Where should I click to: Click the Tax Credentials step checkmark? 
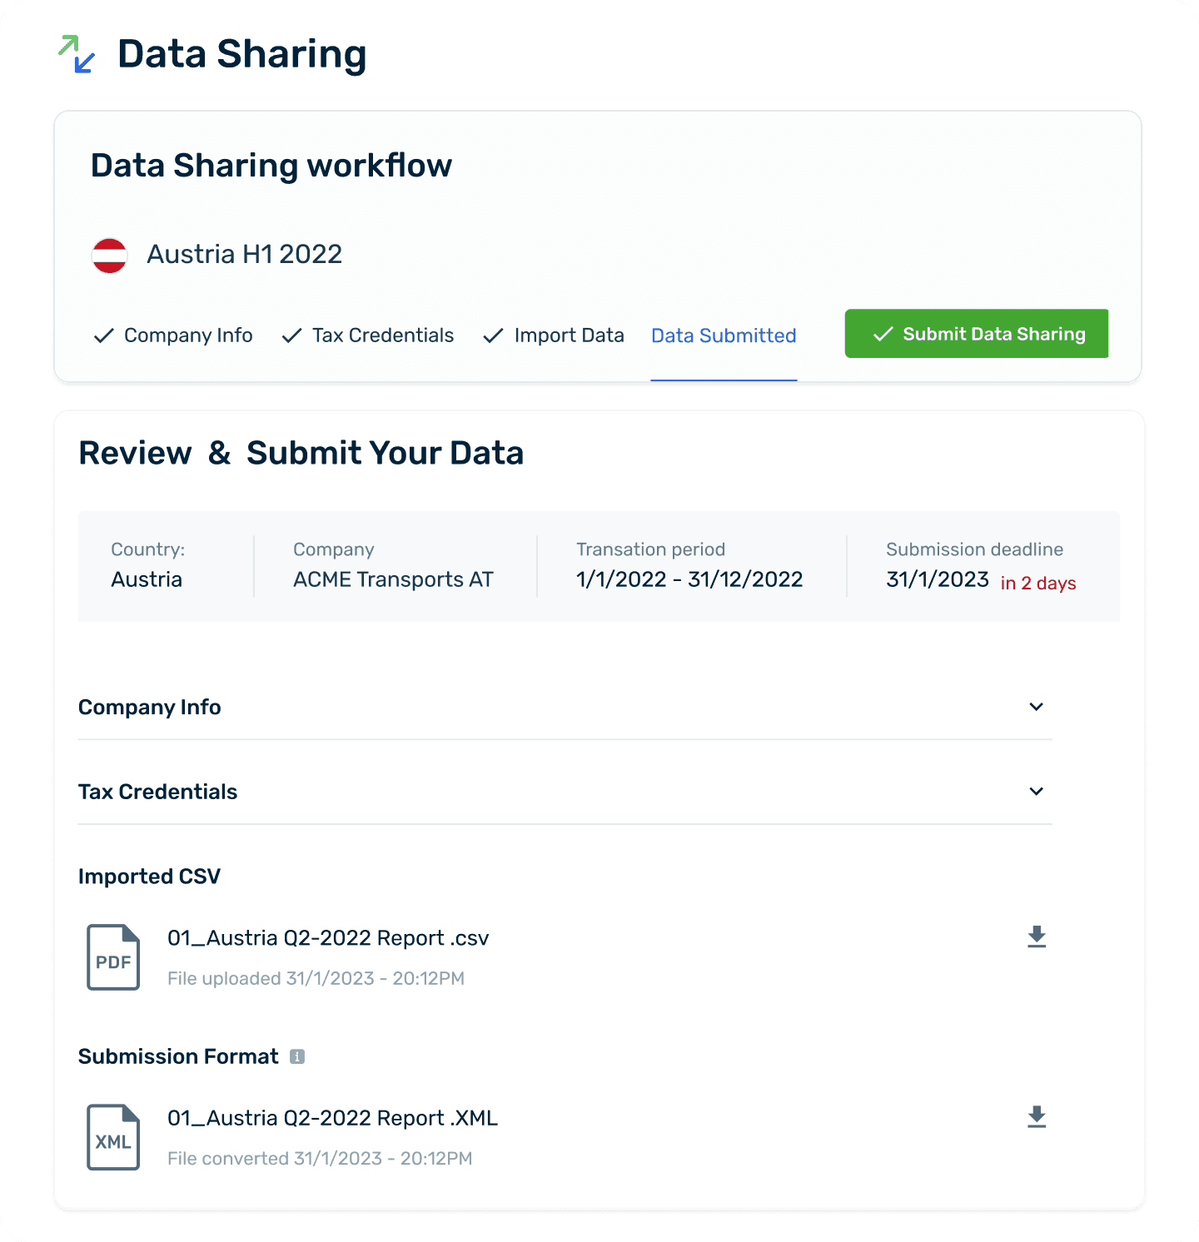[x=291, y=335]
